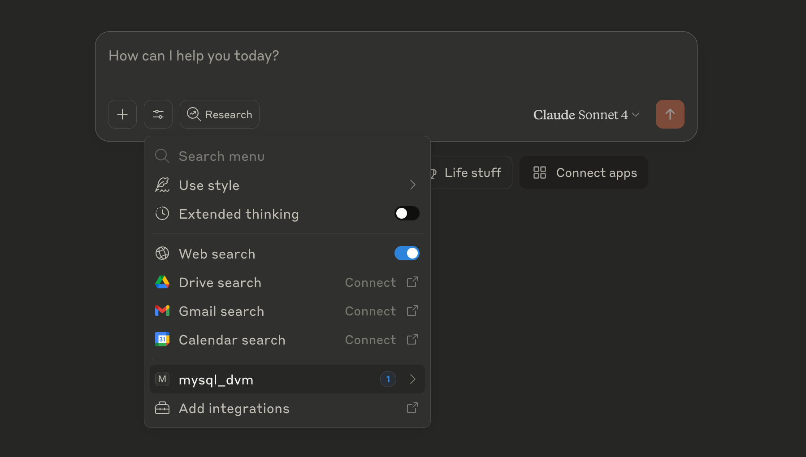Viewport: 806px width, 457px height.
Task: Click the Google Calendar icon
Action: point(162,339)
